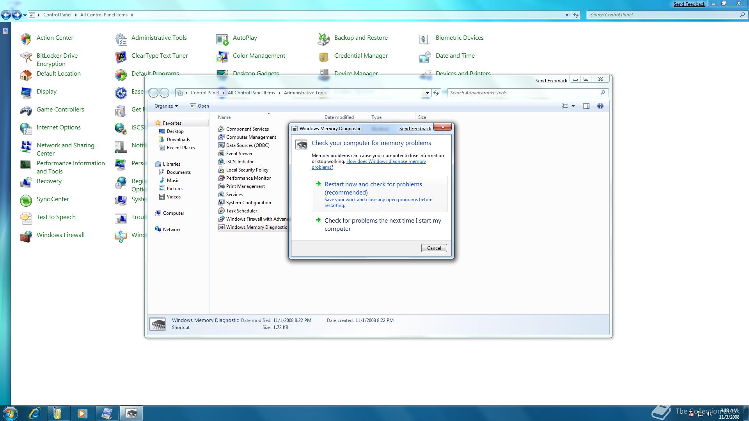Choose Restart now and check for problems
Image resolution: width=749 pixels, height=421 pixels.
coord(379,194)
